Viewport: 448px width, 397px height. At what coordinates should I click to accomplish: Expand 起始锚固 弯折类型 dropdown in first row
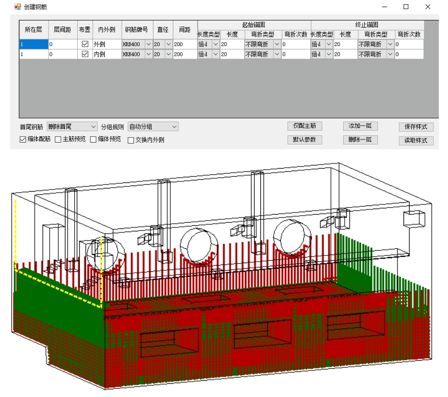click(x=277, y=44)
